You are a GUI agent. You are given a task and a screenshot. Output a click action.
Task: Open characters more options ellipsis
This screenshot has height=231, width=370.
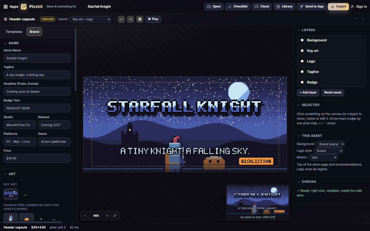click(x=54, y=219)
